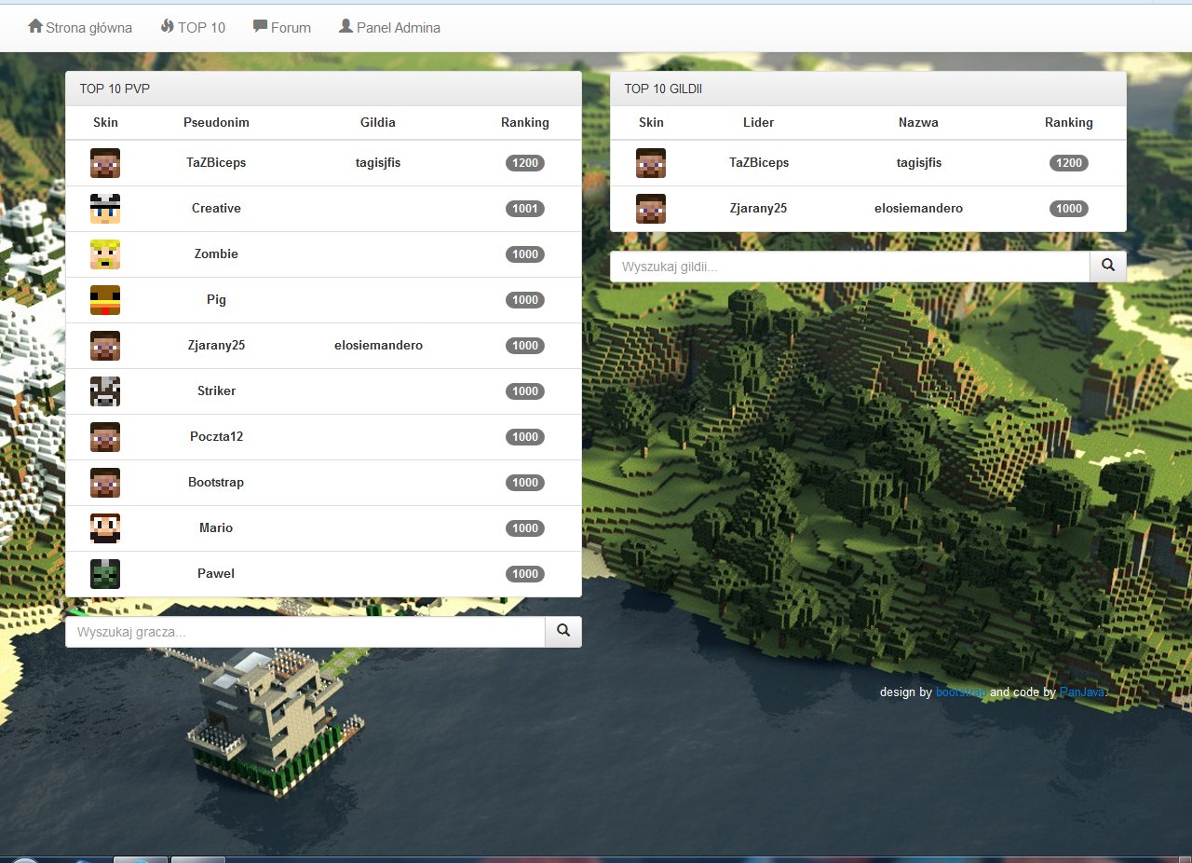Click tagisjfis guild ranking badge 1200
1192x863 pixels.
1069,163
